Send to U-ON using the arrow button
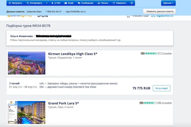 click(56, 3)
